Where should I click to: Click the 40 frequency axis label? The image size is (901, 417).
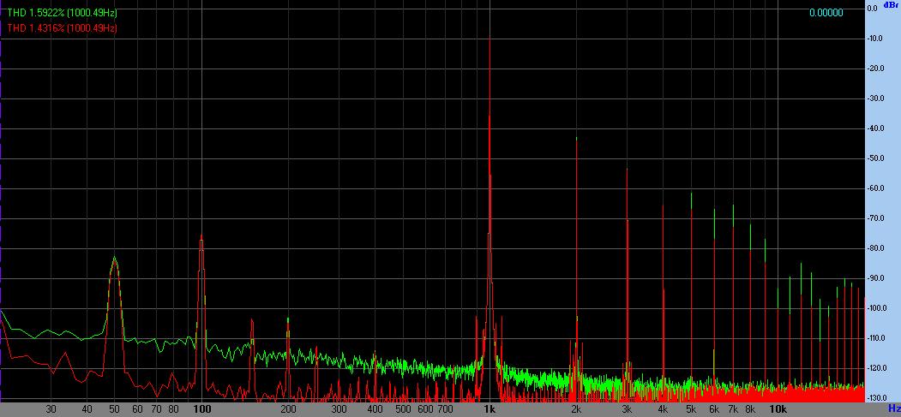87,409
